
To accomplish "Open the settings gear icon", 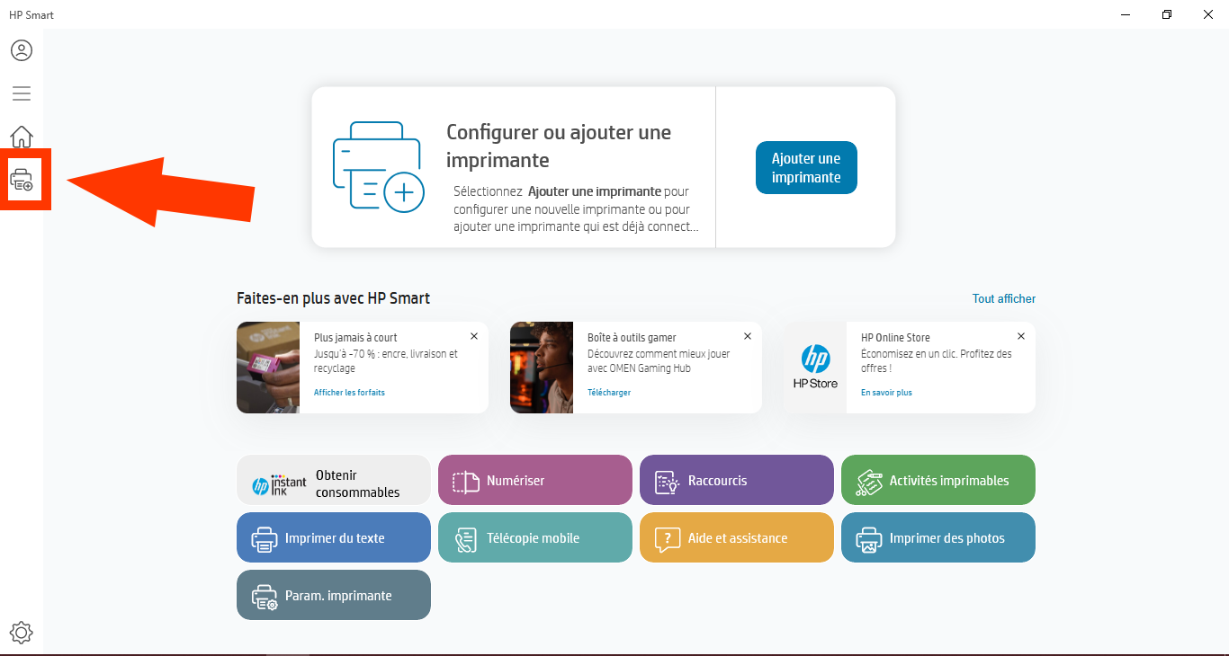I will 22,633.
